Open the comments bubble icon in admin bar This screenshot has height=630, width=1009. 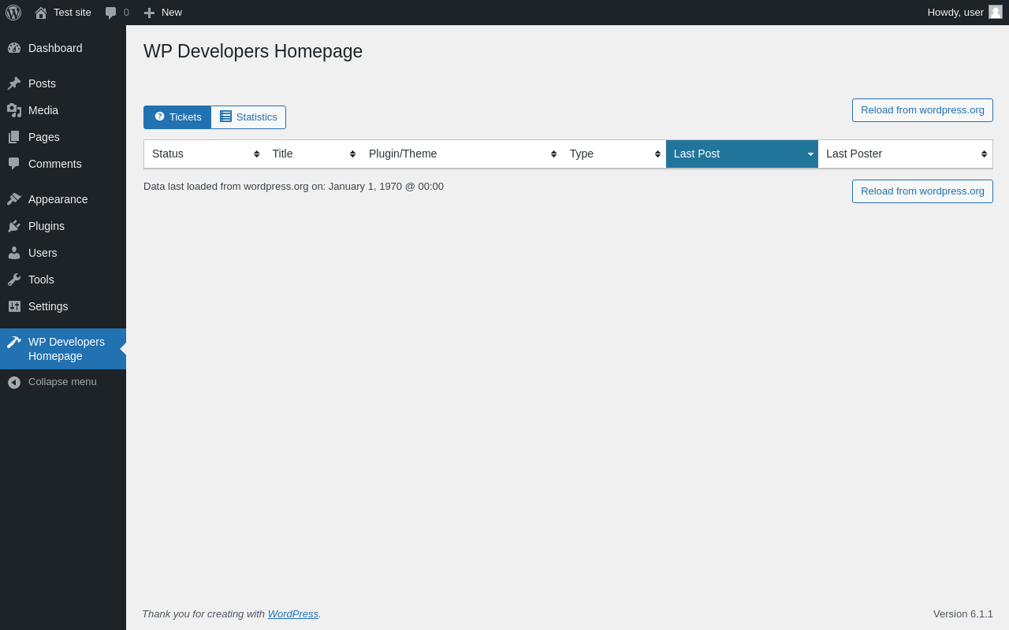click(x=111, y=13)
